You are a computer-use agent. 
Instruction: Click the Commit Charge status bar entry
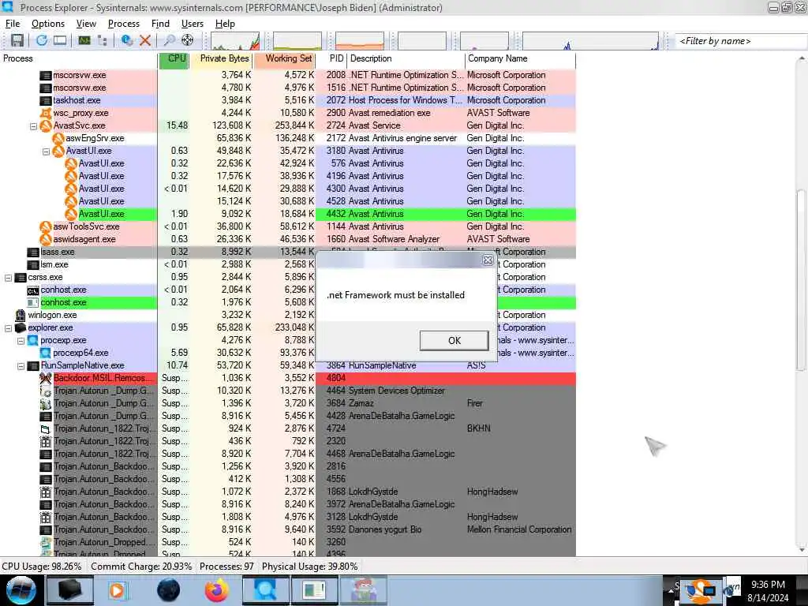point(141,567)
